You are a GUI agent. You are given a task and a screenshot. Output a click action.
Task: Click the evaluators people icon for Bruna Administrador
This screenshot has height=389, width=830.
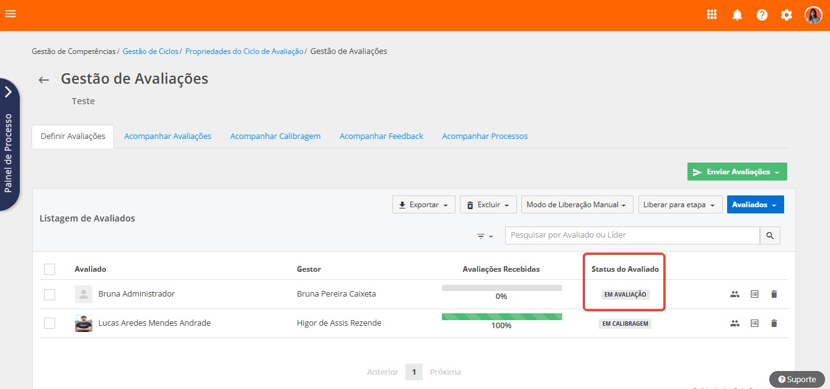click(x=735, y=294)
